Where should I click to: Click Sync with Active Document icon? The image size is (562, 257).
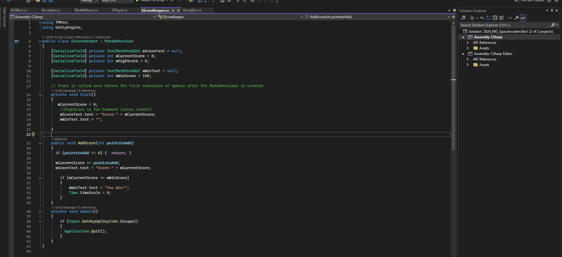(482, 18)
